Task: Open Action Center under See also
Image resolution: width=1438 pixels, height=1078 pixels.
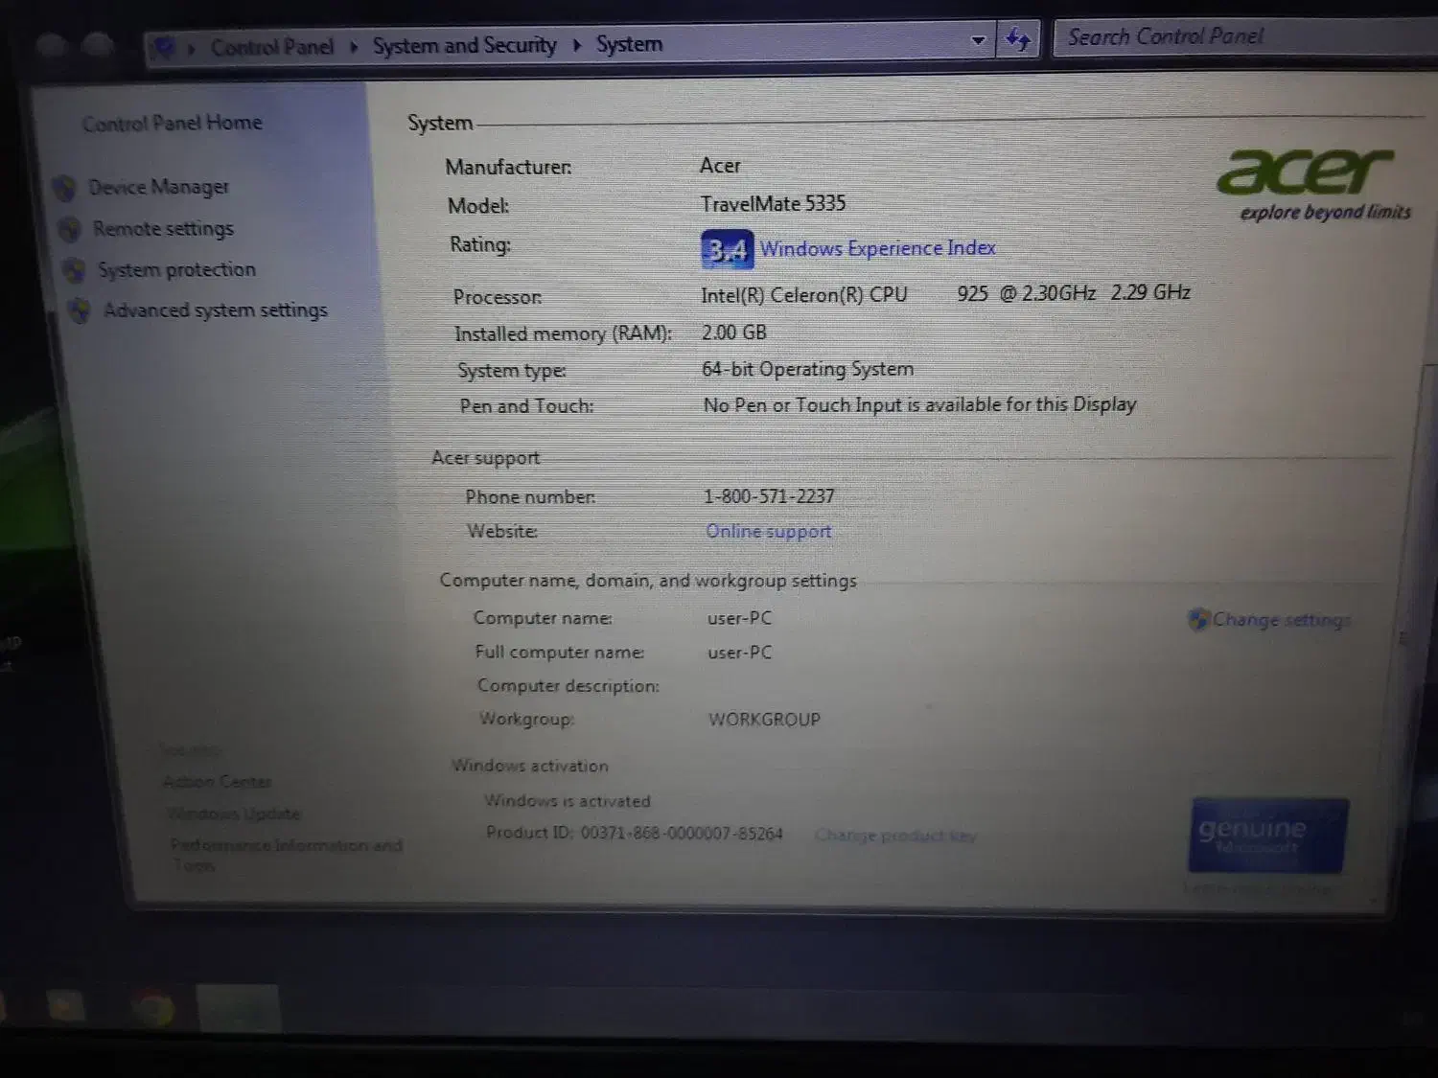Action: click(218, 782)
